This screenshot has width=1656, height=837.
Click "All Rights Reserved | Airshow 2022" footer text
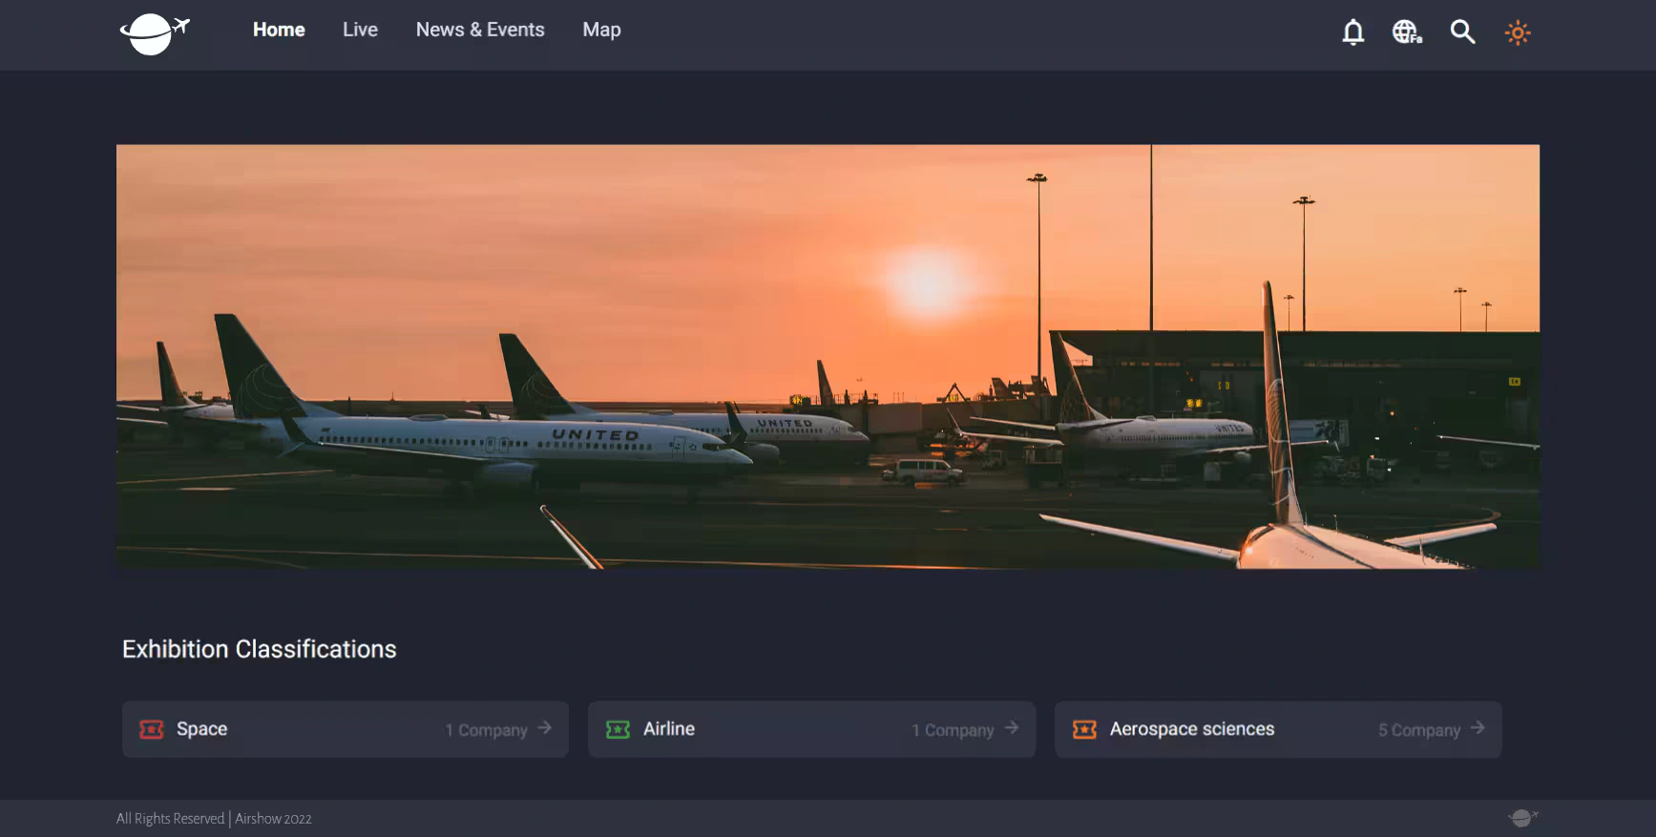pos(214,819)
